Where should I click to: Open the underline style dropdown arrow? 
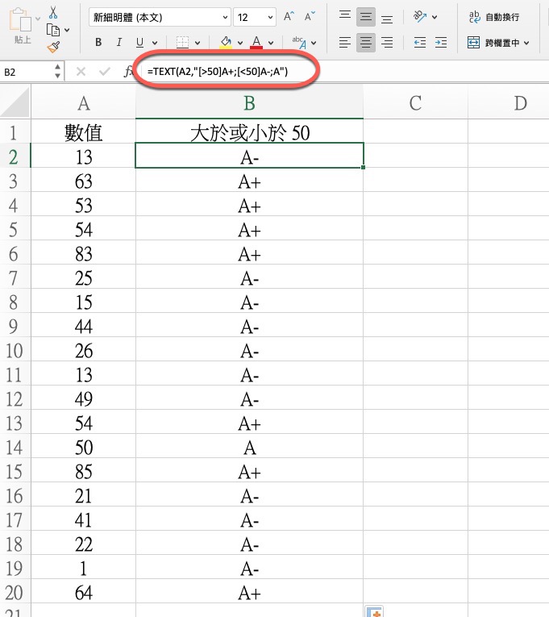coord(155,43)
